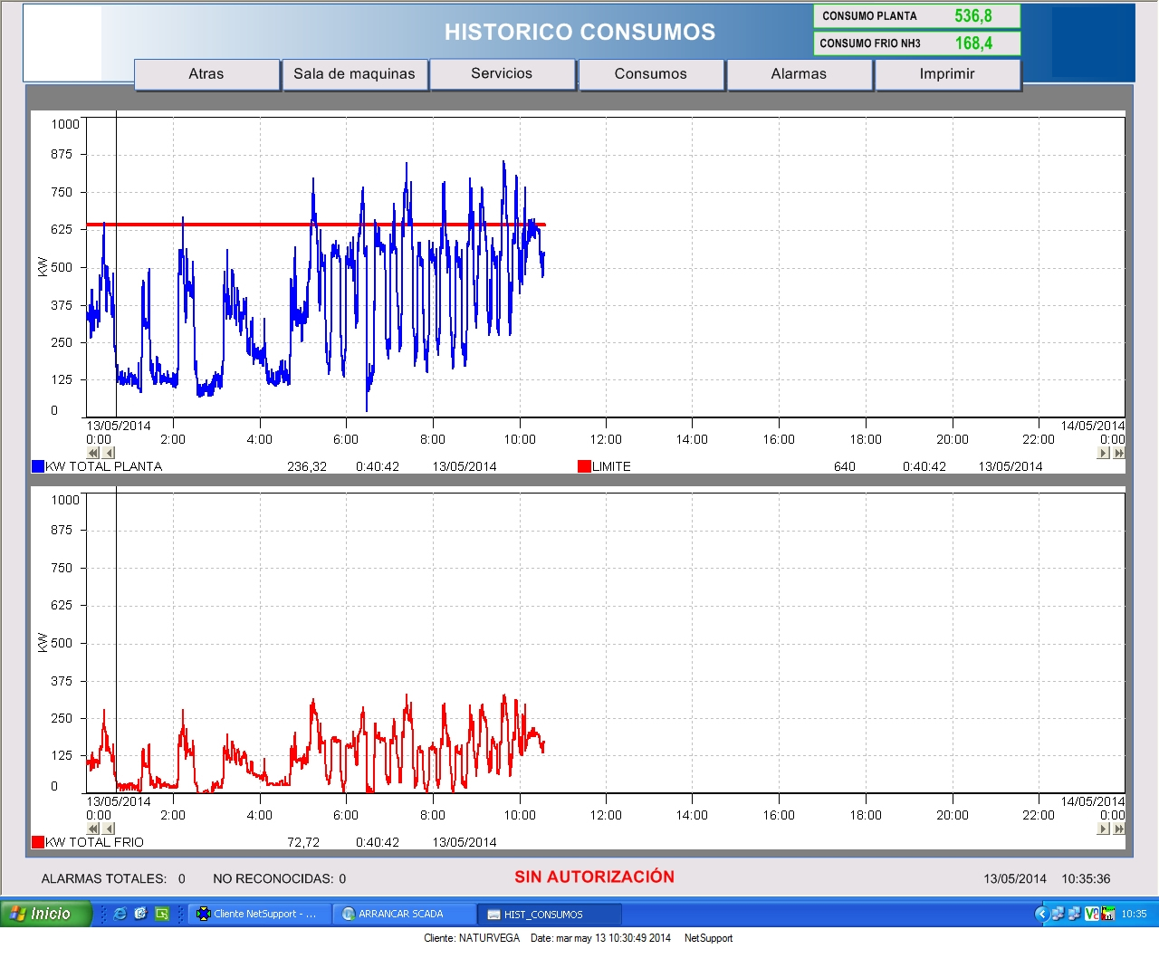1159x968 pixels.
Task: Jump to end in upper chart (double-right arrow)
Action: pyautogui.click(x=1119, y=453)
